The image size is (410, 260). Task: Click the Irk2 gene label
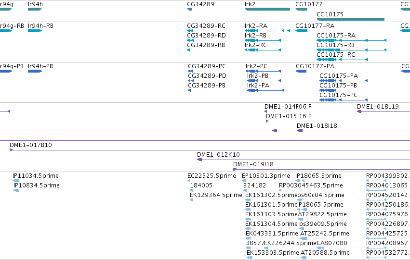pos(250,4)
